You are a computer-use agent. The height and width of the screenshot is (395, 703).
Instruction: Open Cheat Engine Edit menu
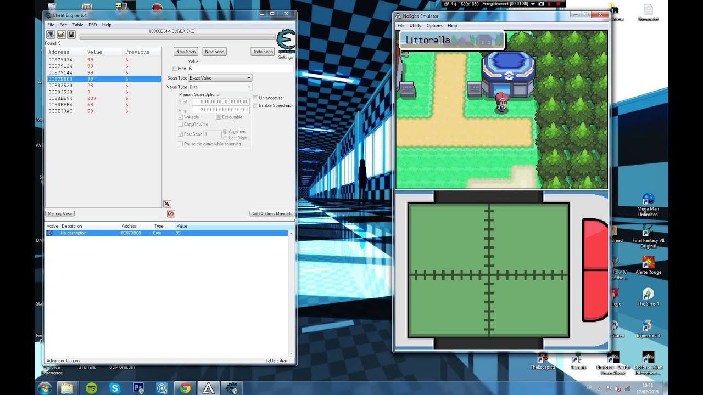coord(63,25)
